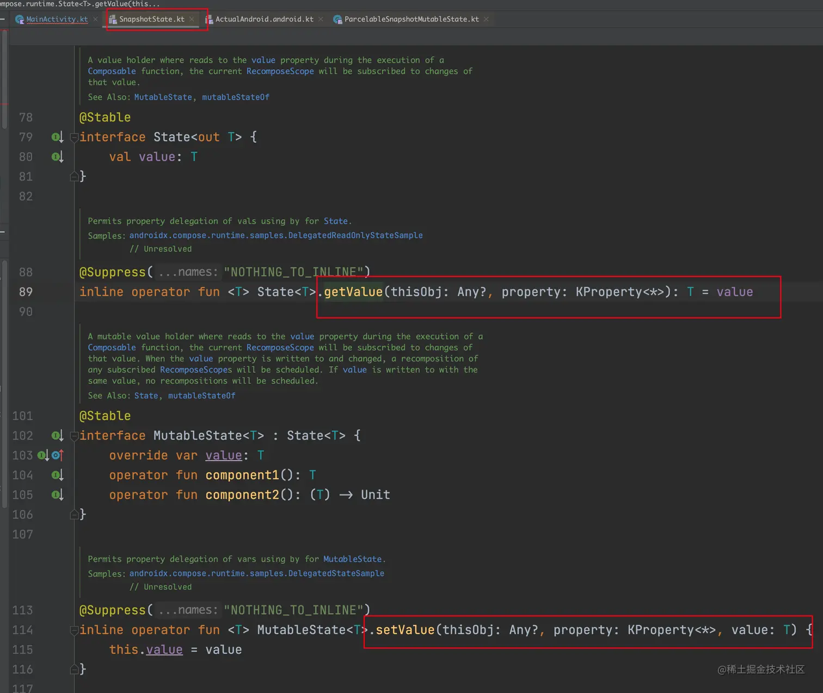This screenshot has width=823, height=693.
Task: Click line number 102 in gutter
Action: [x=23, y=436]
